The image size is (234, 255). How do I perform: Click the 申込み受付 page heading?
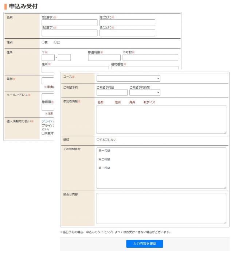point(23,6)
